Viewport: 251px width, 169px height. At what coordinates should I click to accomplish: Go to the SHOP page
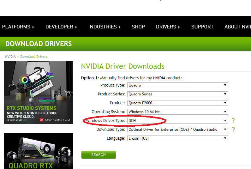[x=138, y=27]
